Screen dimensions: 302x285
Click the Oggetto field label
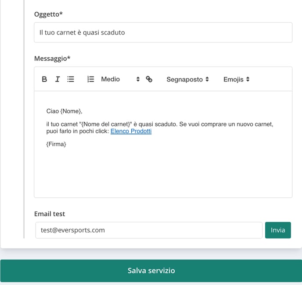coord(48,14)
